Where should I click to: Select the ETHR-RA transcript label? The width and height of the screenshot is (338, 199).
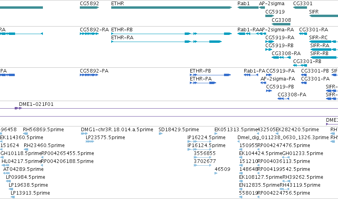[122, 38]
